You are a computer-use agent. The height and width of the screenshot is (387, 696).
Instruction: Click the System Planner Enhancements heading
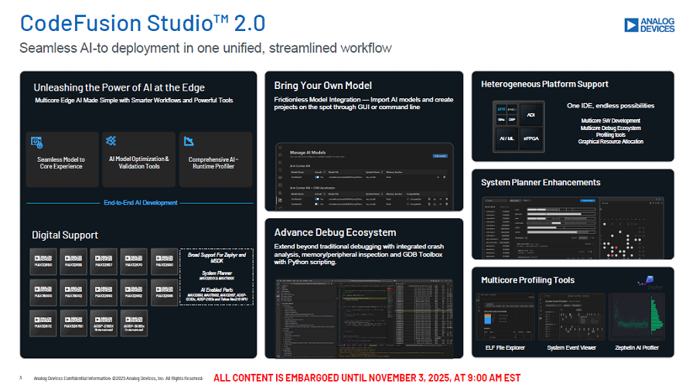pos(541,183)
